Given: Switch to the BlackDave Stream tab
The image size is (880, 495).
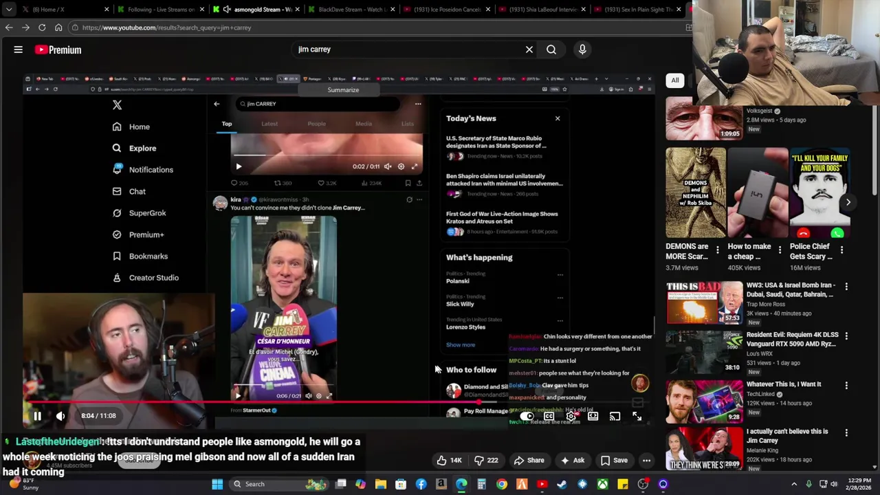Looking at the screenshot, I should coord(351,10).
